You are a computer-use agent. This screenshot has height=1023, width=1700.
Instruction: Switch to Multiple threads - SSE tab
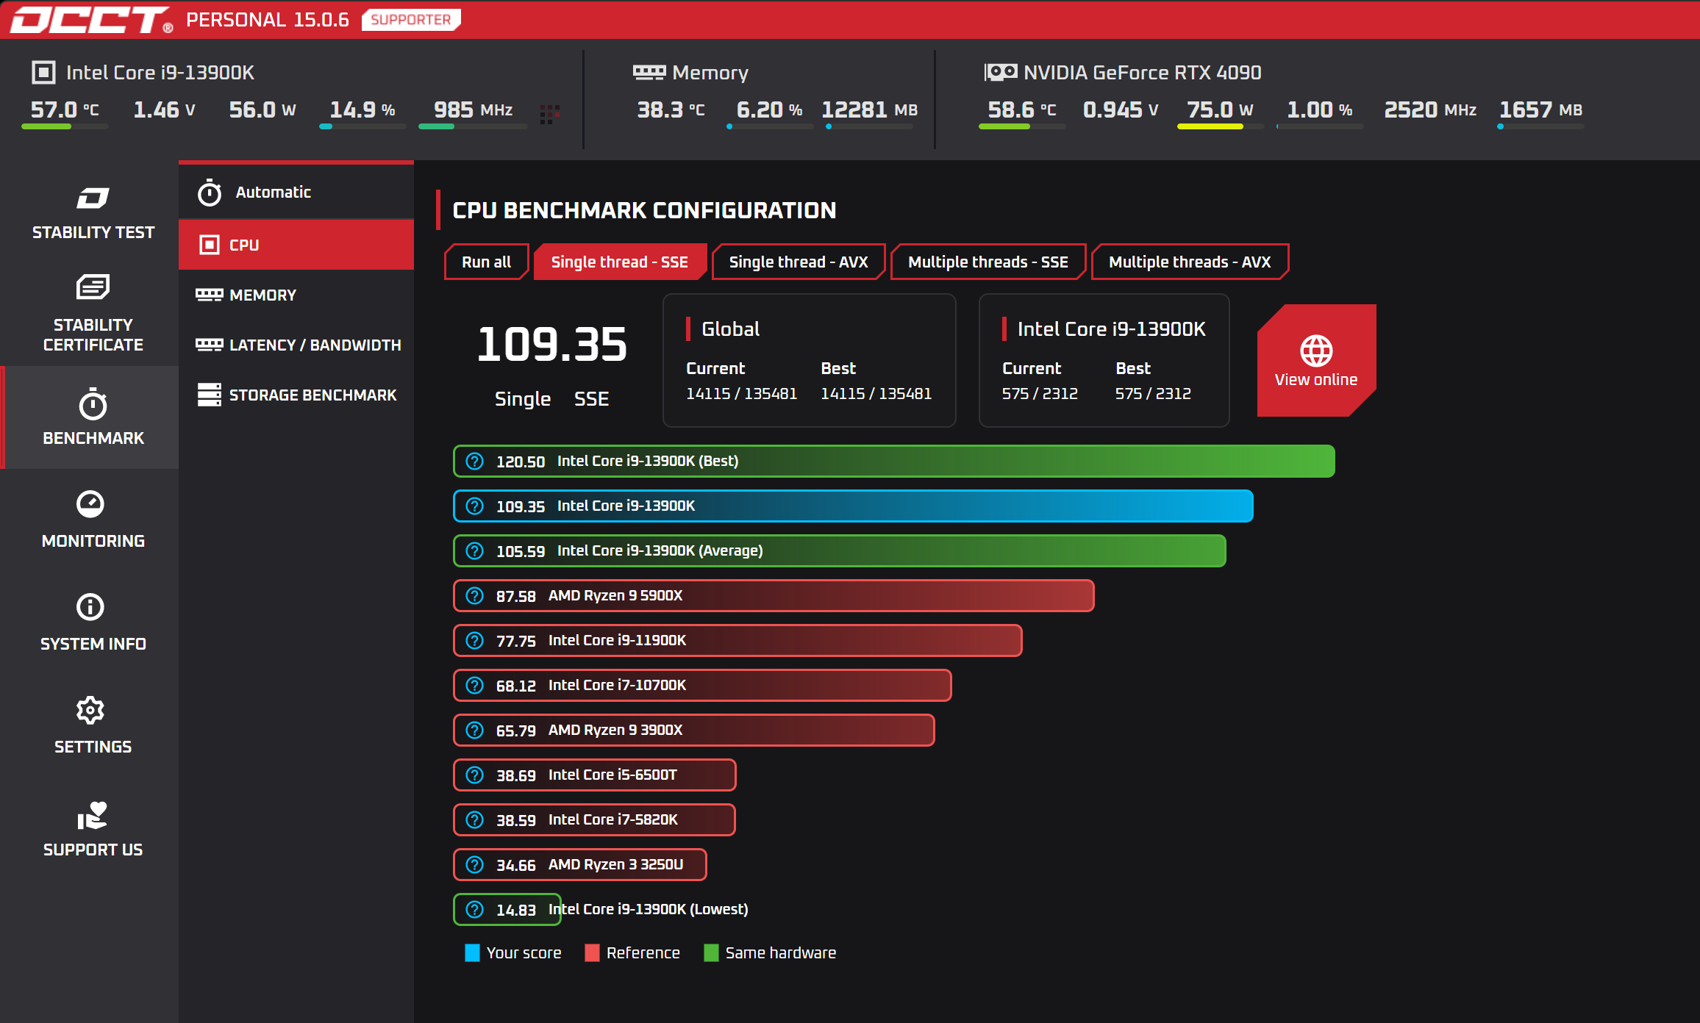coord(988,262)
